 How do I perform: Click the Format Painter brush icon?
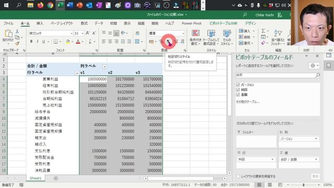17,43
